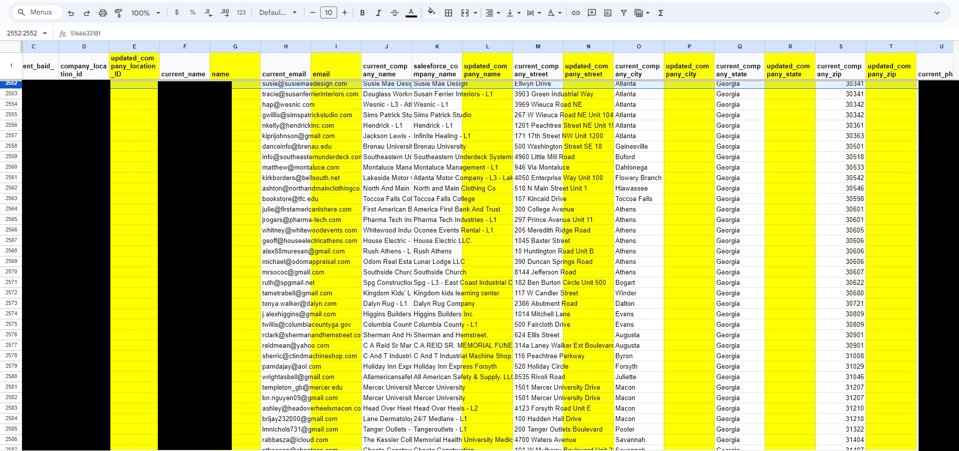Image resolution: width=959 pixels, height=451 pixels.
Task: Expand the toolbar chevron on the right
Action: [937, 13]
